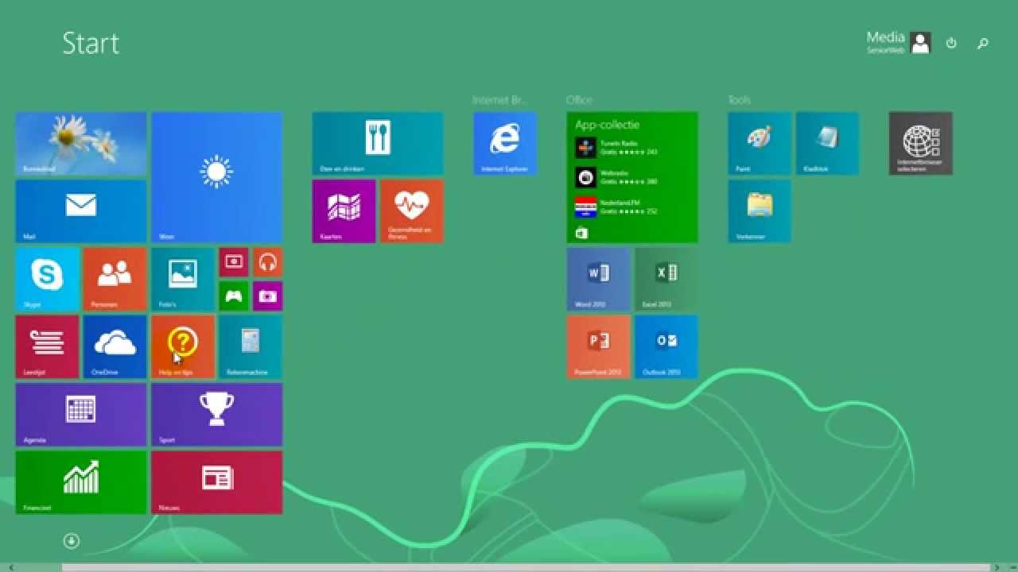This screenshot has width=1018, height=572.
Task: Launch Internet Explorer tile
Action: click(505, 144)
